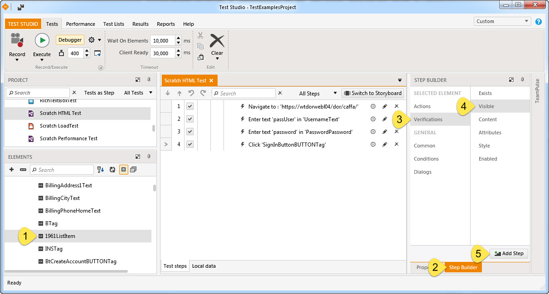549x294 pixels.
Task: Increase Wait On Elements value with up arrow
Action: click(x=179, y=38)
